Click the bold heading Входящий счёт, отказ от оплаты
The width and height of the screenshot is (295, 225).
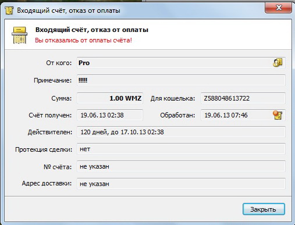click(92, 30)
